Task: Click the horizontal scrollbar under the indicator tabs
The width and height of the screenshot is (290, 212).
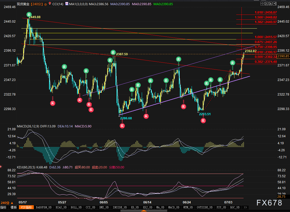Action: point(144,210)
